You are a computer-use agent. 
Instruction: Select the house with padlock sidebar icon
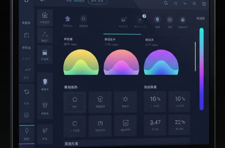point(45,15)
